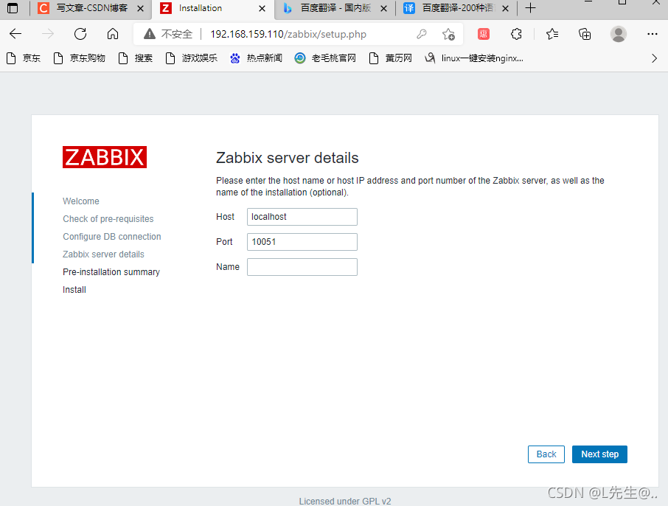Image resolution: width=668 pixels, height=506 pixels.
Task: Click the Port input field
Action: (x=302, y=242)
